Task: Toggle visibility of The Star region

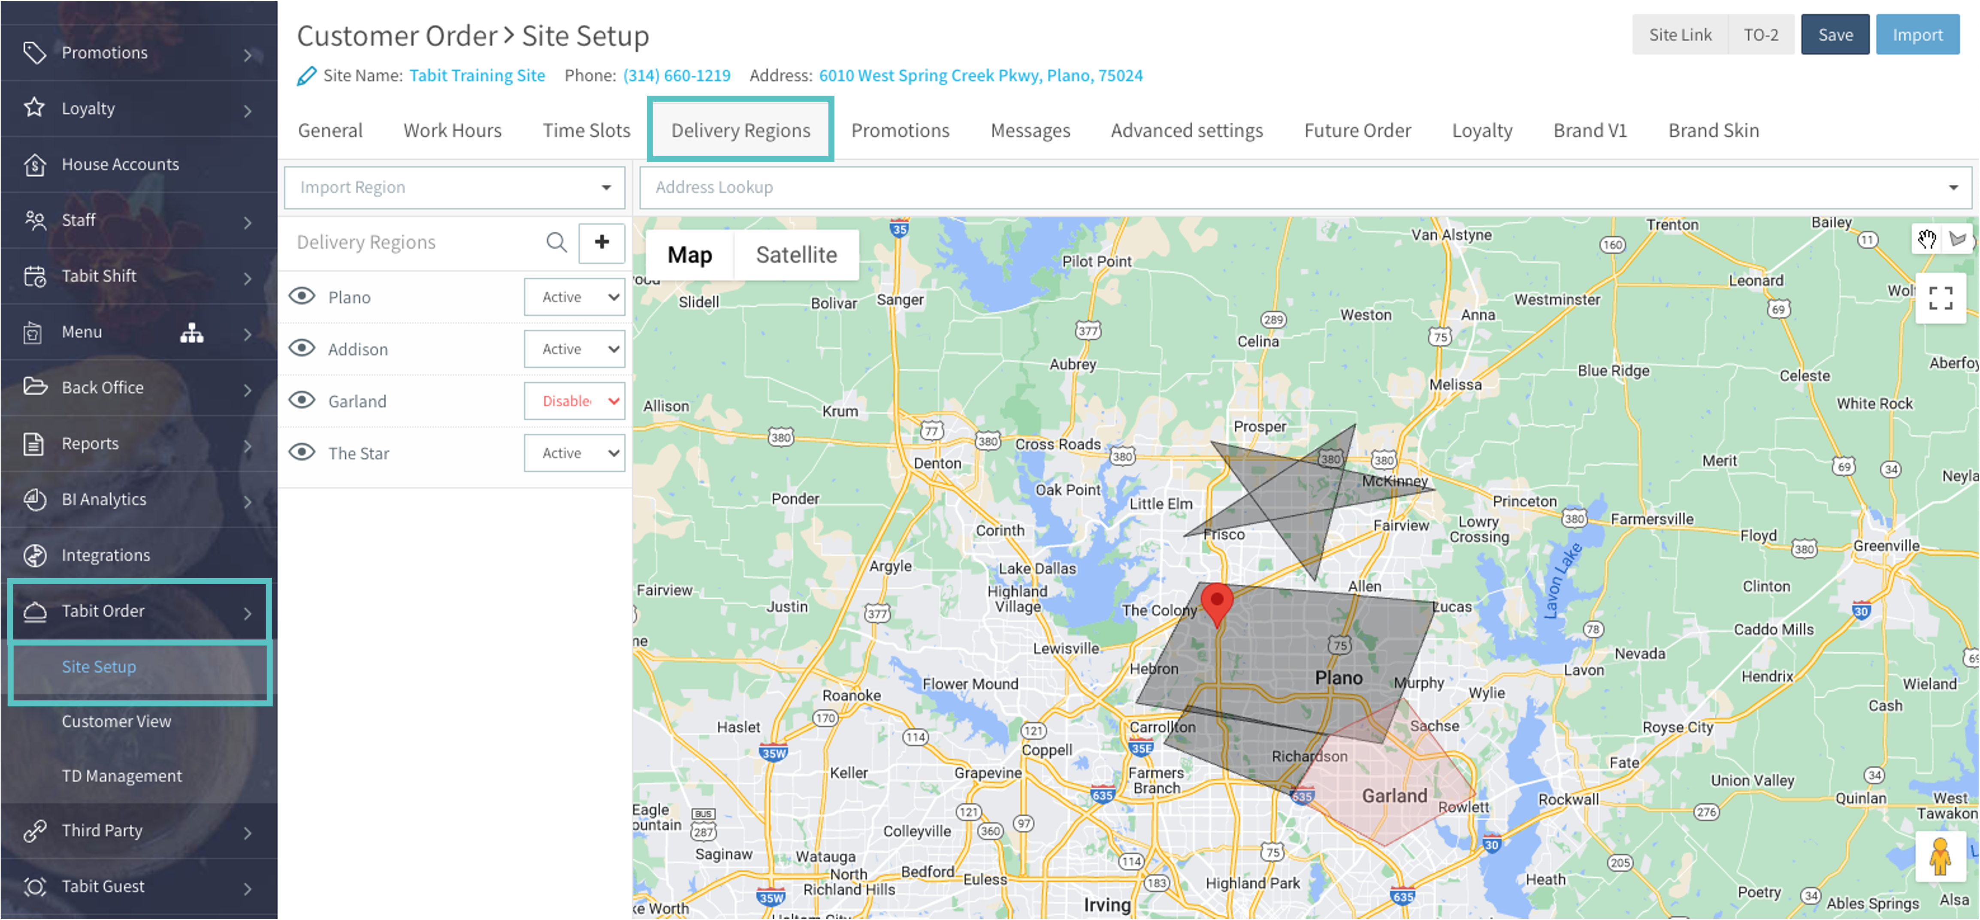Action: 302,452
